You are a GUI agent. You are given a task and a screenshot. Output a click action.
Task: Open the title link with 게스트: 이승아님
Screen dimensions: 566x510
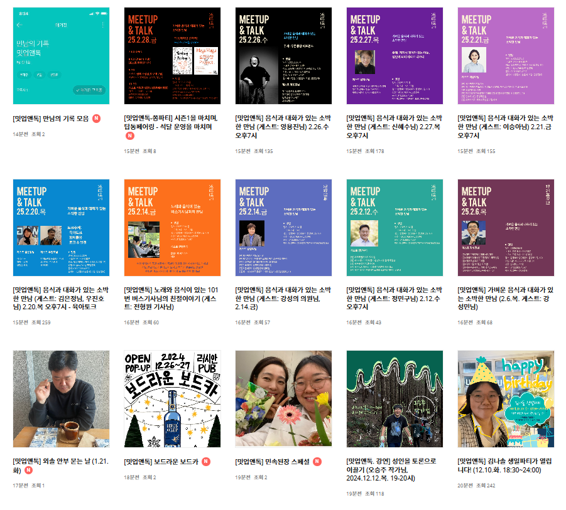505,127
